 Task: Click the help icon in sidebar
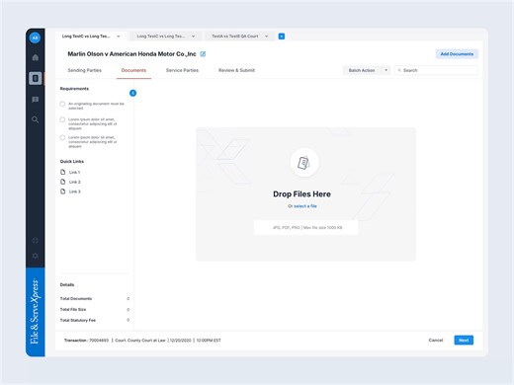[36, 241]
